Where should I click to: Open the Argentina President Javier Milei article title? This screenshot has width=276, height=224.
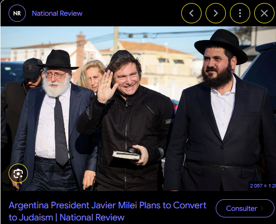[x=107, y=211]
